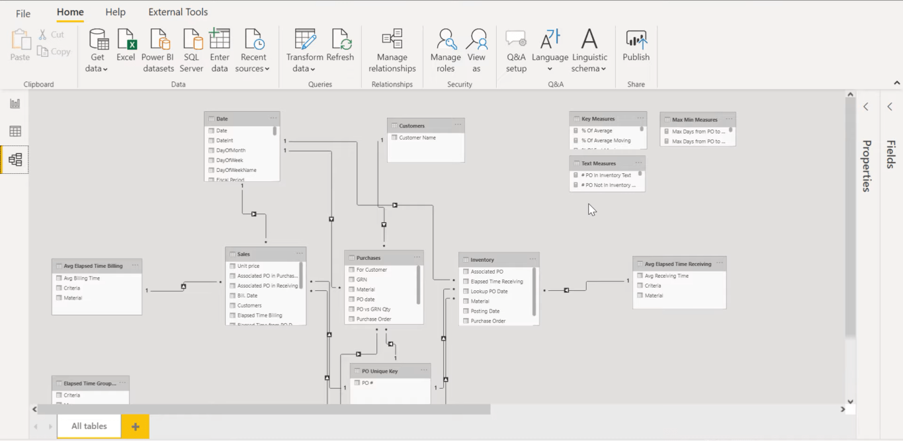903x441 pixels.
Task: Click scroll down arrow on canvas
Action: pyautogui.click(x=850, y=401)
